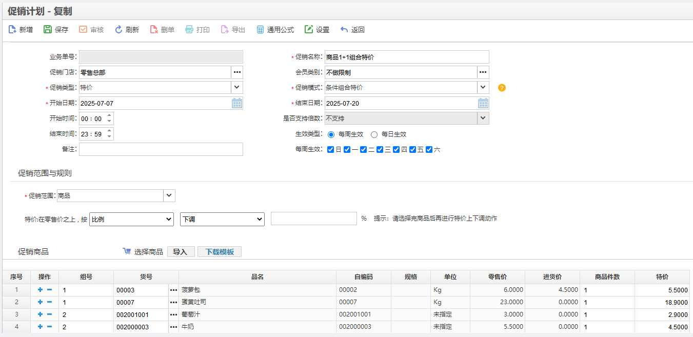
Task: Add a row after 菠萝包 with plus
Action: (x=41, y=290)
